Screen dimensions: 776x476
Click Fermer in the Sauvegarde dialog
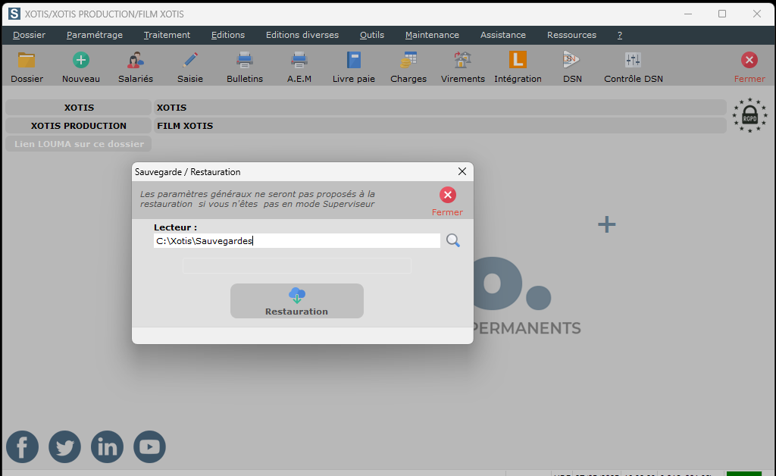point(447,202)
